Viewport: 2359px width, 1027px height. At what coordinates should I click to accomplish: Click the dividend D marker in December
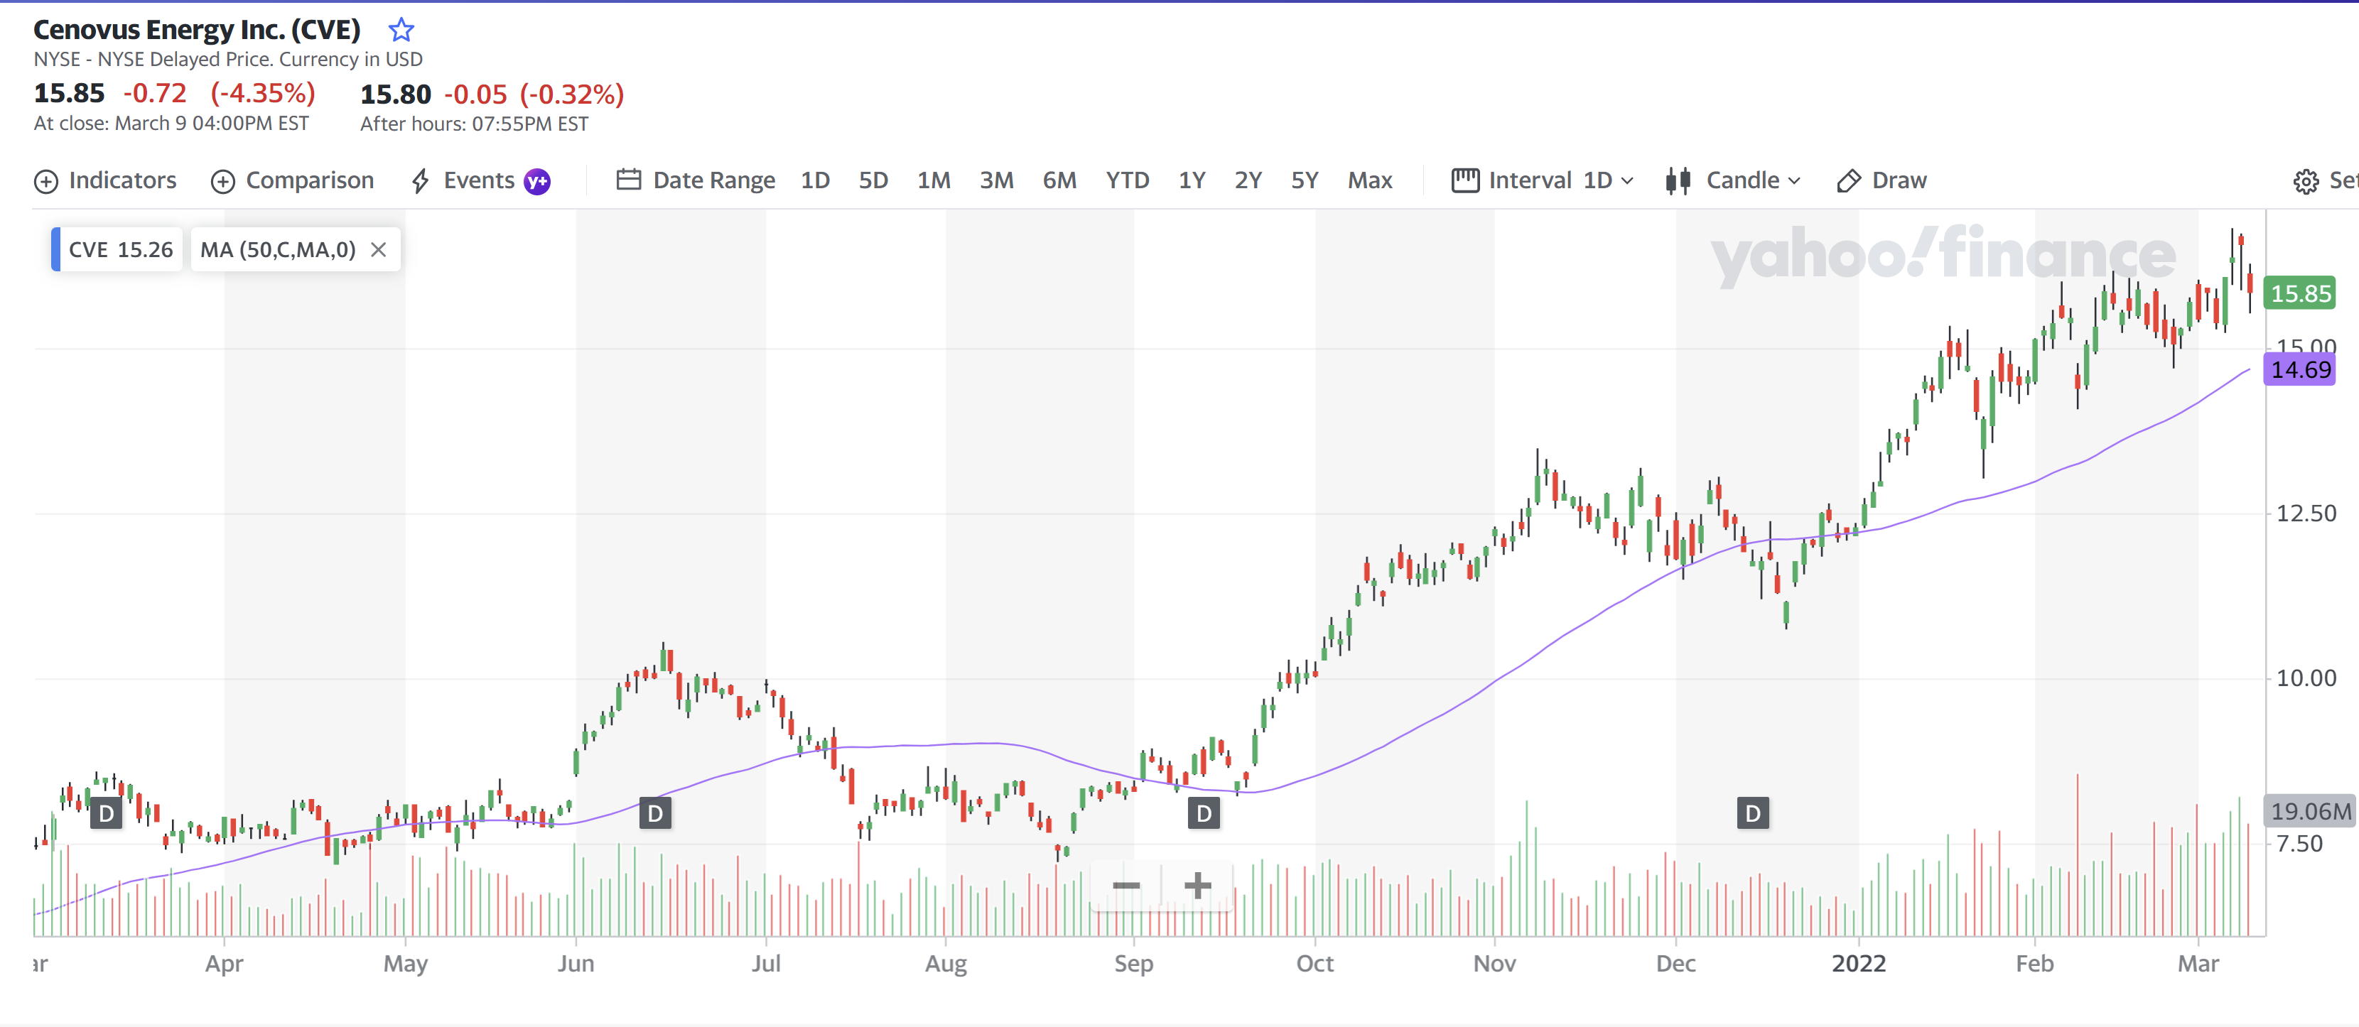coord(1752,813)
